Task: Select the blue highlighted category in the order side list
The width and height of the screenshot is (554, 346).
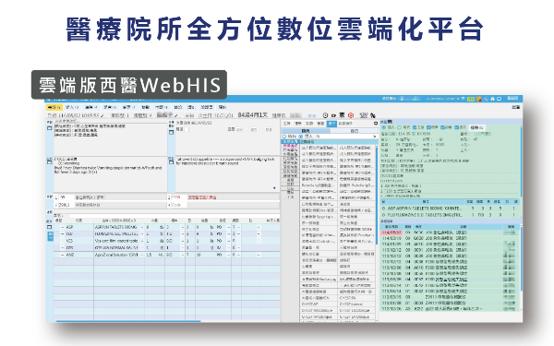Action: point(290,141)
